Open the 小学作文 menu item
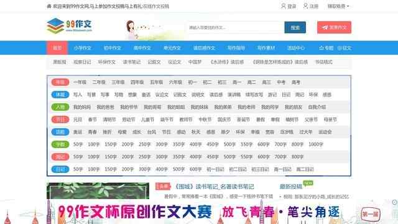 (x=83, y=48)
